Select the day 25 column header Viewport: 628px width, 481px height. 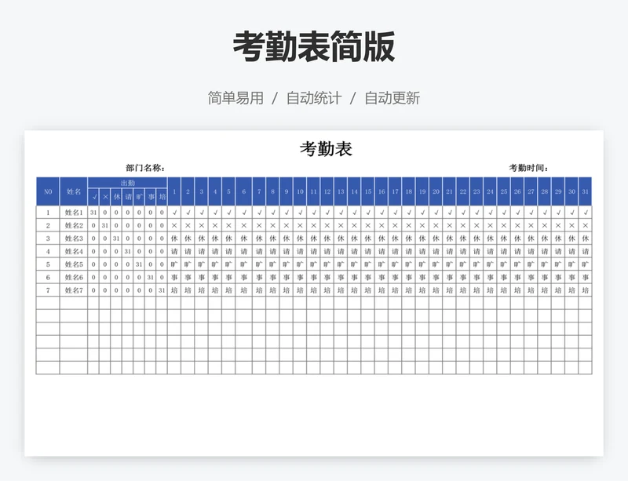(504, 191)
